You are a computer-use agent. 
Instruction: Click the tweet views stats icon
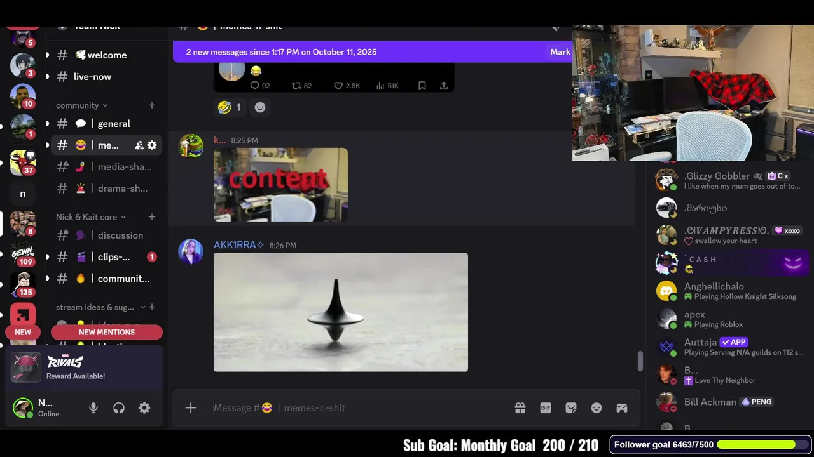click(x=380, y=86)
